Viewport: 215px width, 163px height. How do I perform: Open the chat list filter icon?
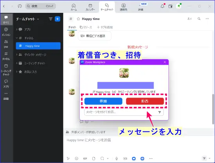click(x=50, y=19)
